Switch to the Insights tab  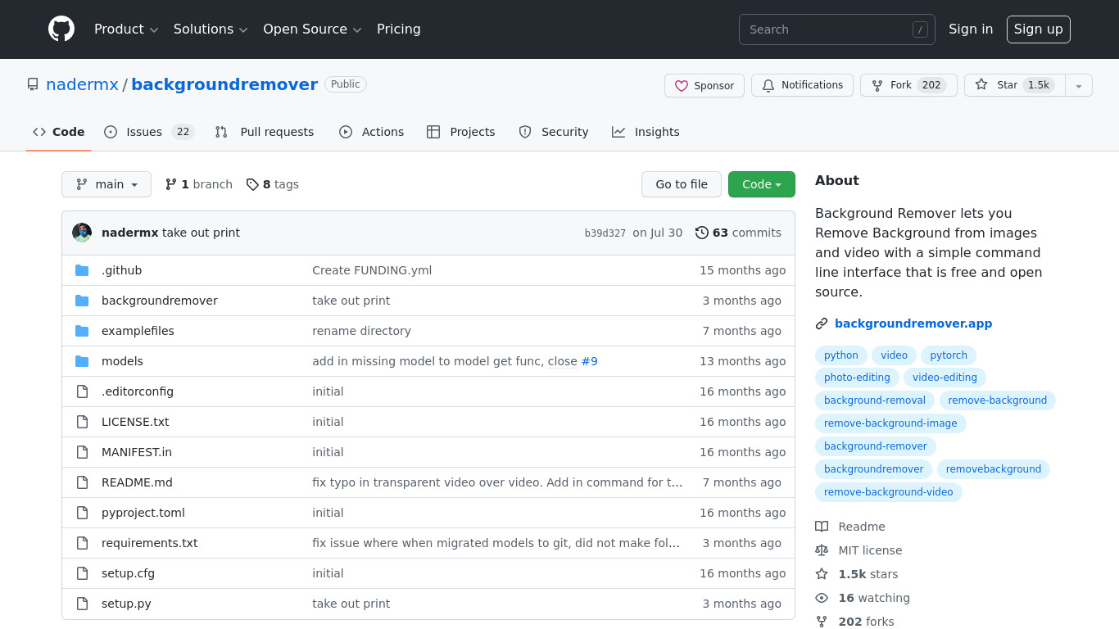tap(646, 132)
